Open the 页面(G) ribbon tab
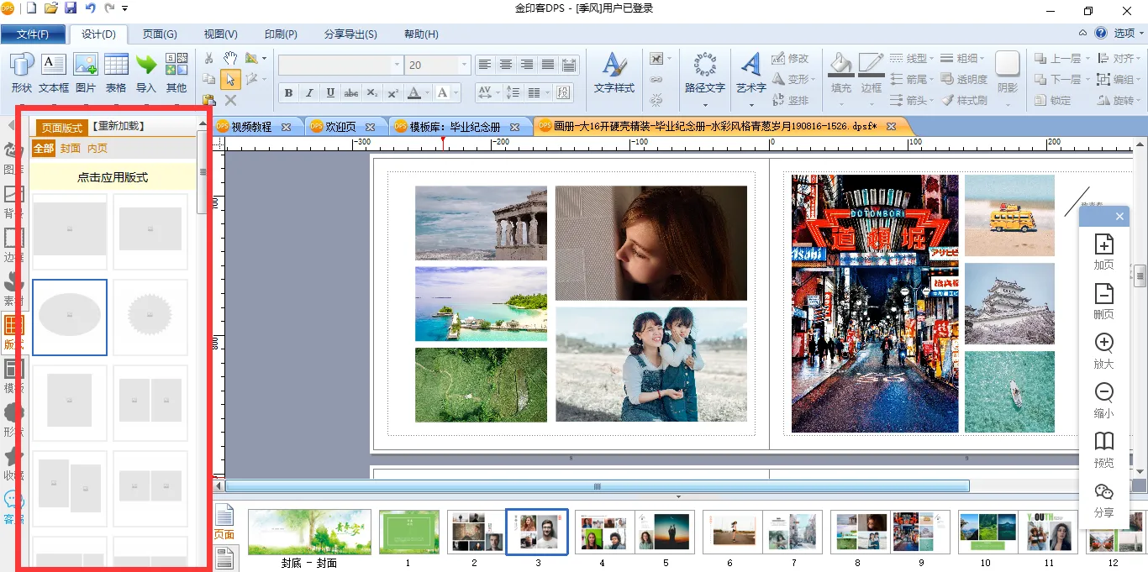Viewport: 1148px width, 572px height. [159, 34]
